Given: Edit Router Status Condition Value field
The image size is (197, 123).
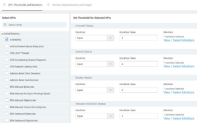Looking at the screenshot, I should point(139,90).
